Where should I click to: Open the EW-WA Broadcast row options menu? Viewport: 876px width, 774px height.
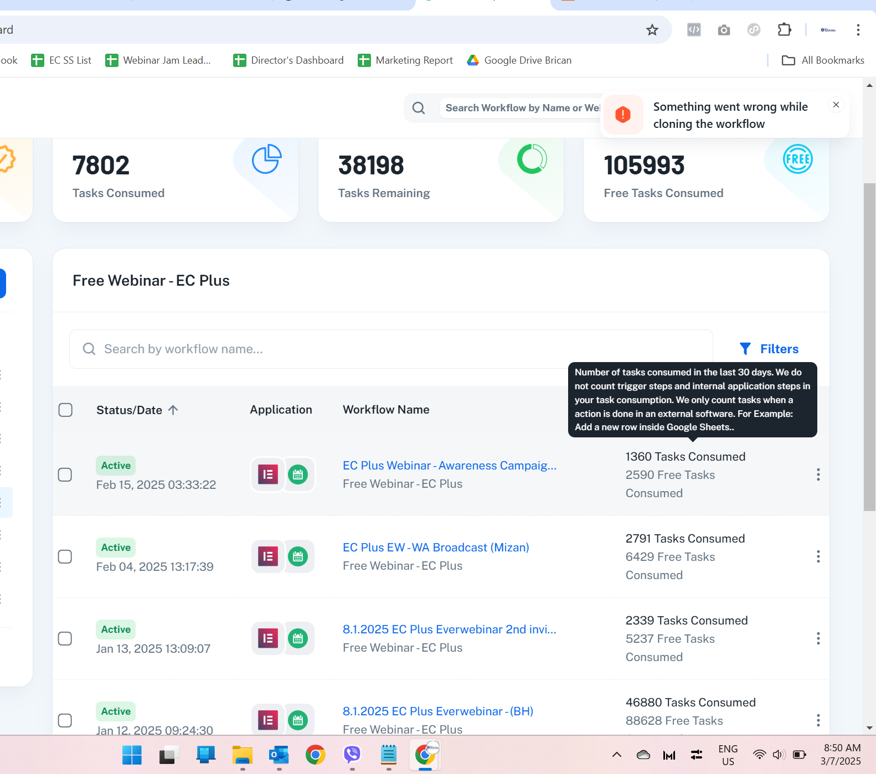[818, 556]
